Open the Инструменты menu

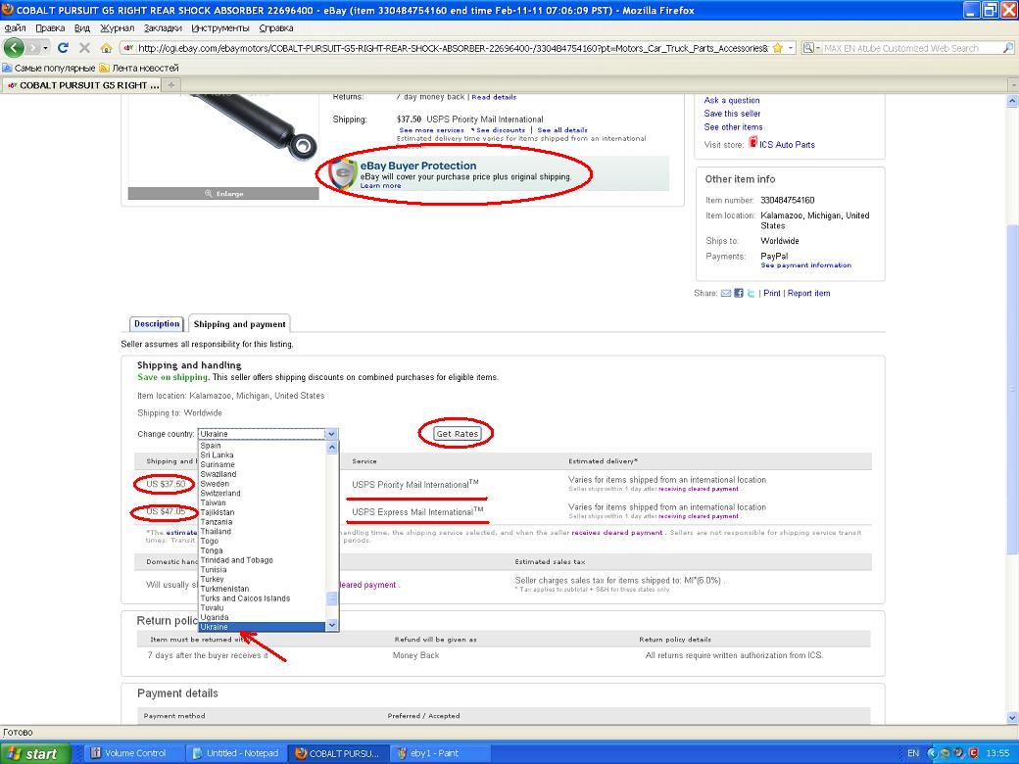click(219, 28)
